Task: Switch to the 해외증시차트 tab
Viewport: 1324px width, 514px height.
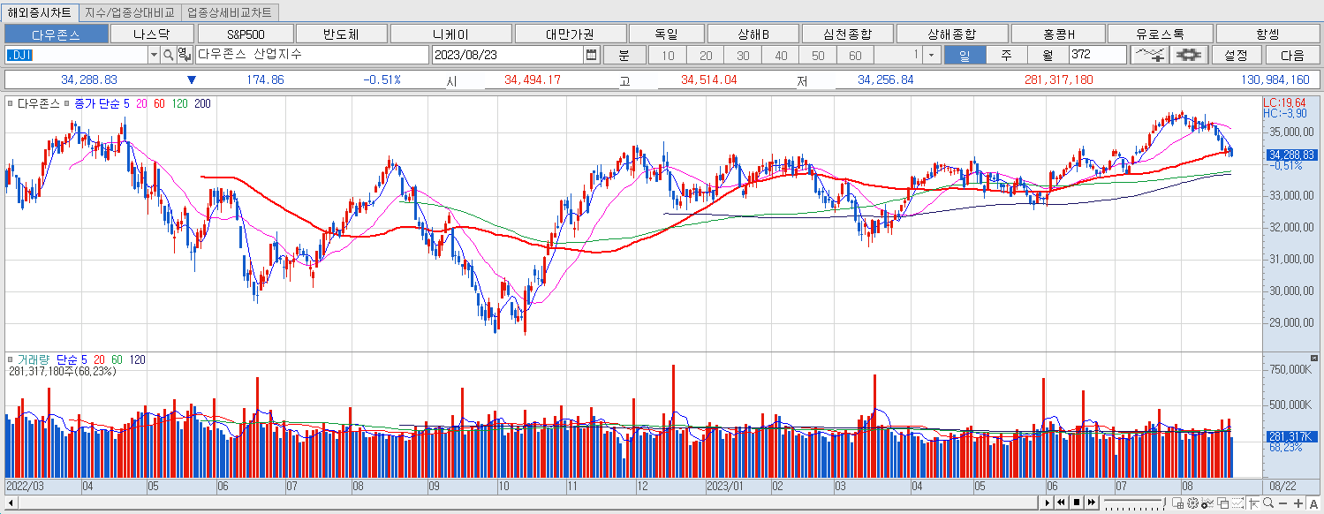Action: 39,12
